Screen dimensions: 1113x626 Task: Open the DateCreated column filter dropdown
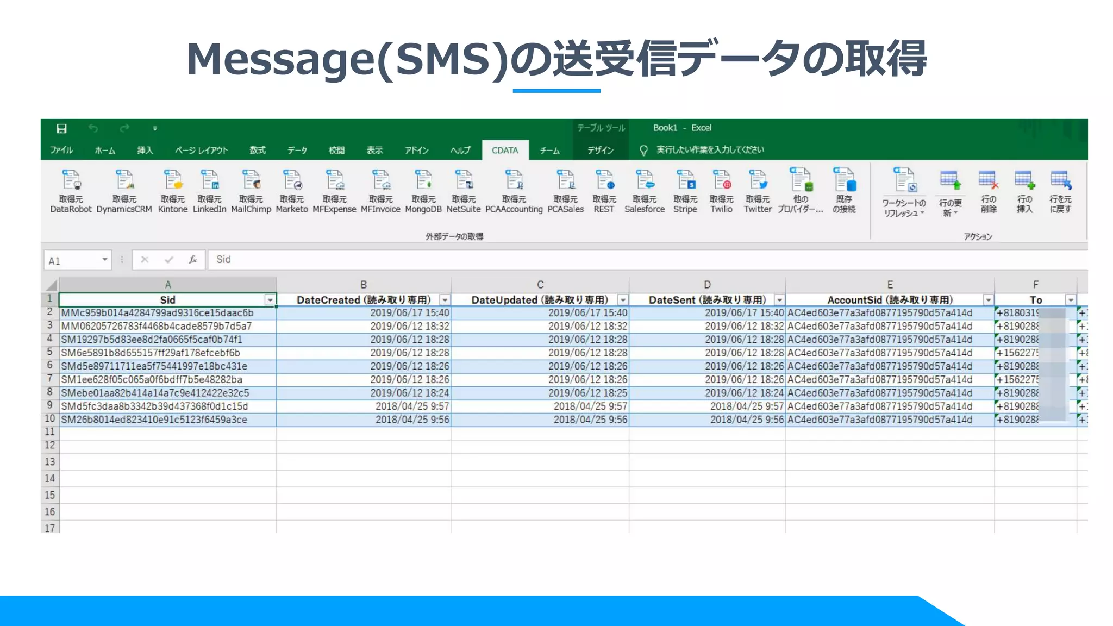tap(445, 300)
